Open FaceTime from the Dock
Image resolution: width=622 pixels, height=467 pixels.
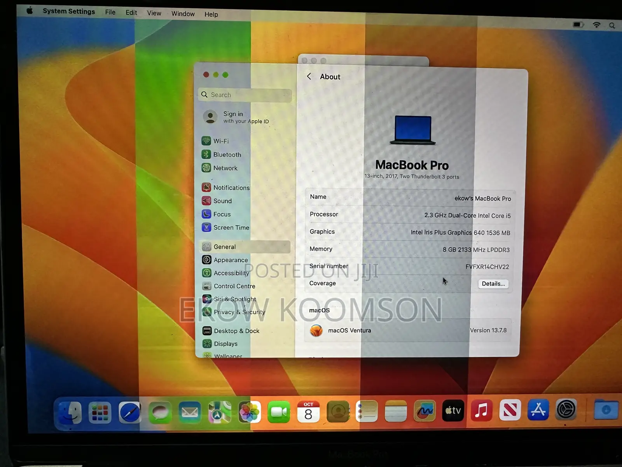(279, 412)
